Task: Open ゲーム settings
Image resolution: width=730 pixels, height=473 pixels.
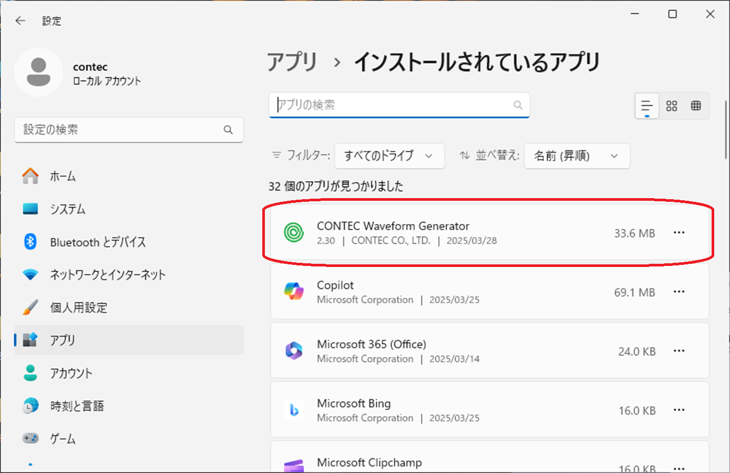Action: pyautogui.click(x=129, y=438)
